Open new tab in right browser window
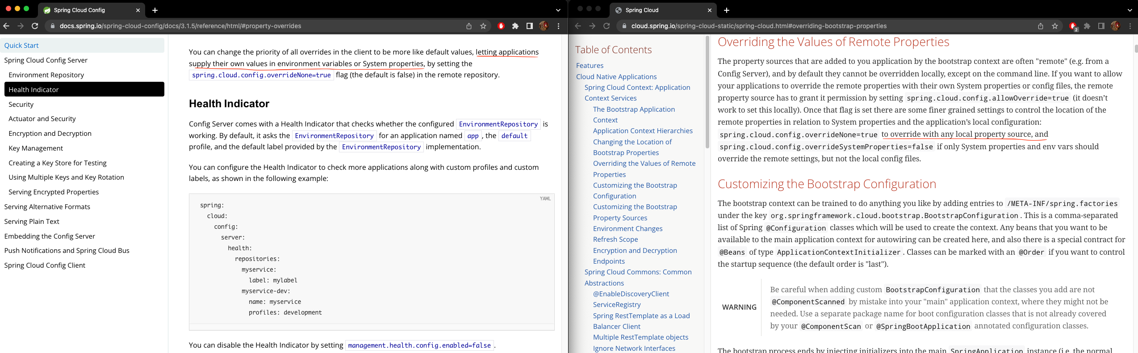 click(x=727, y=10)
